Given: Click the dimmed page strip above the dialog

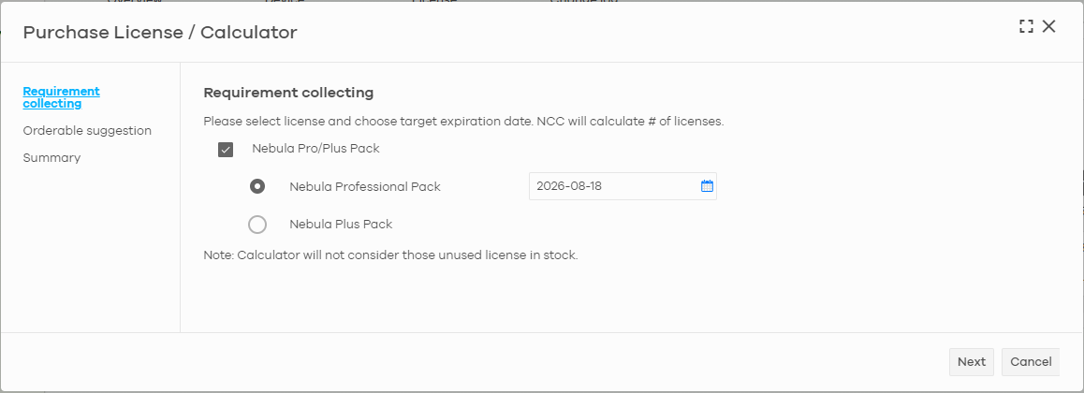Looking at the screenshot, I should [x=542, y=1].
